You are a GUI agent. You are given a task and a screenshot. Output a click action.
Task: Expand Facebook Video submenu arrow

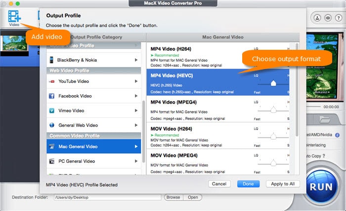click(136, 96)
